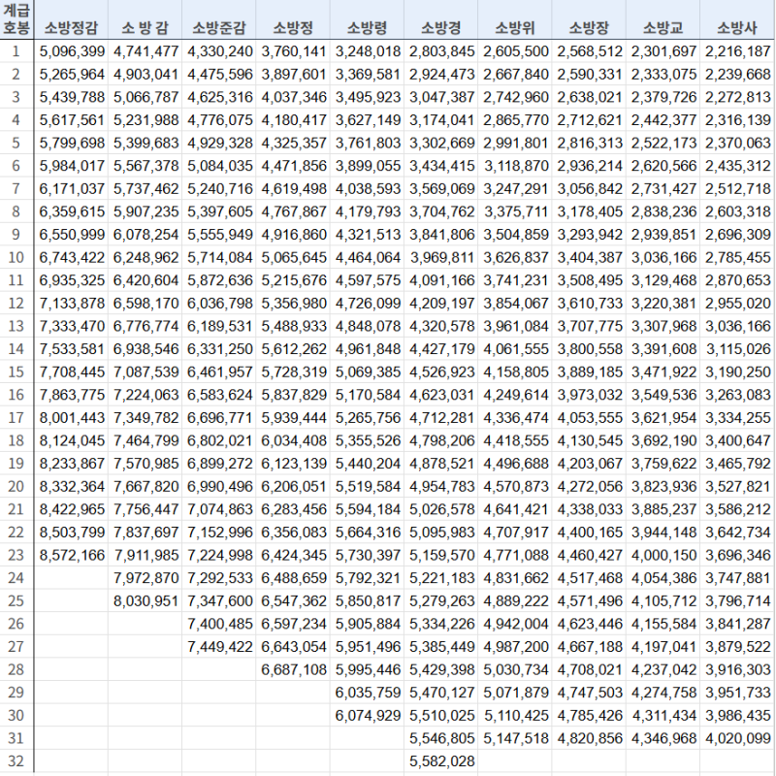Click the cell with value 4,000,150
The height and width of the screenshot is (776, 776).
click(663, 555)
